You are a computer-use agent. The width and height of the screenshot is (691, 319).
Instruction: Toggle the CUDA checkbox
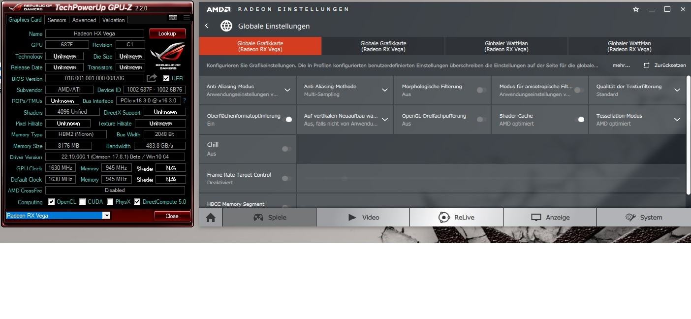point(83,201)
